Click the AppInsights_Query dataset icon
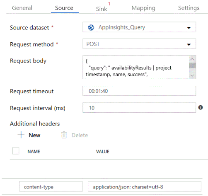Screen dimensions: 208x196 (x=91, y=27)
